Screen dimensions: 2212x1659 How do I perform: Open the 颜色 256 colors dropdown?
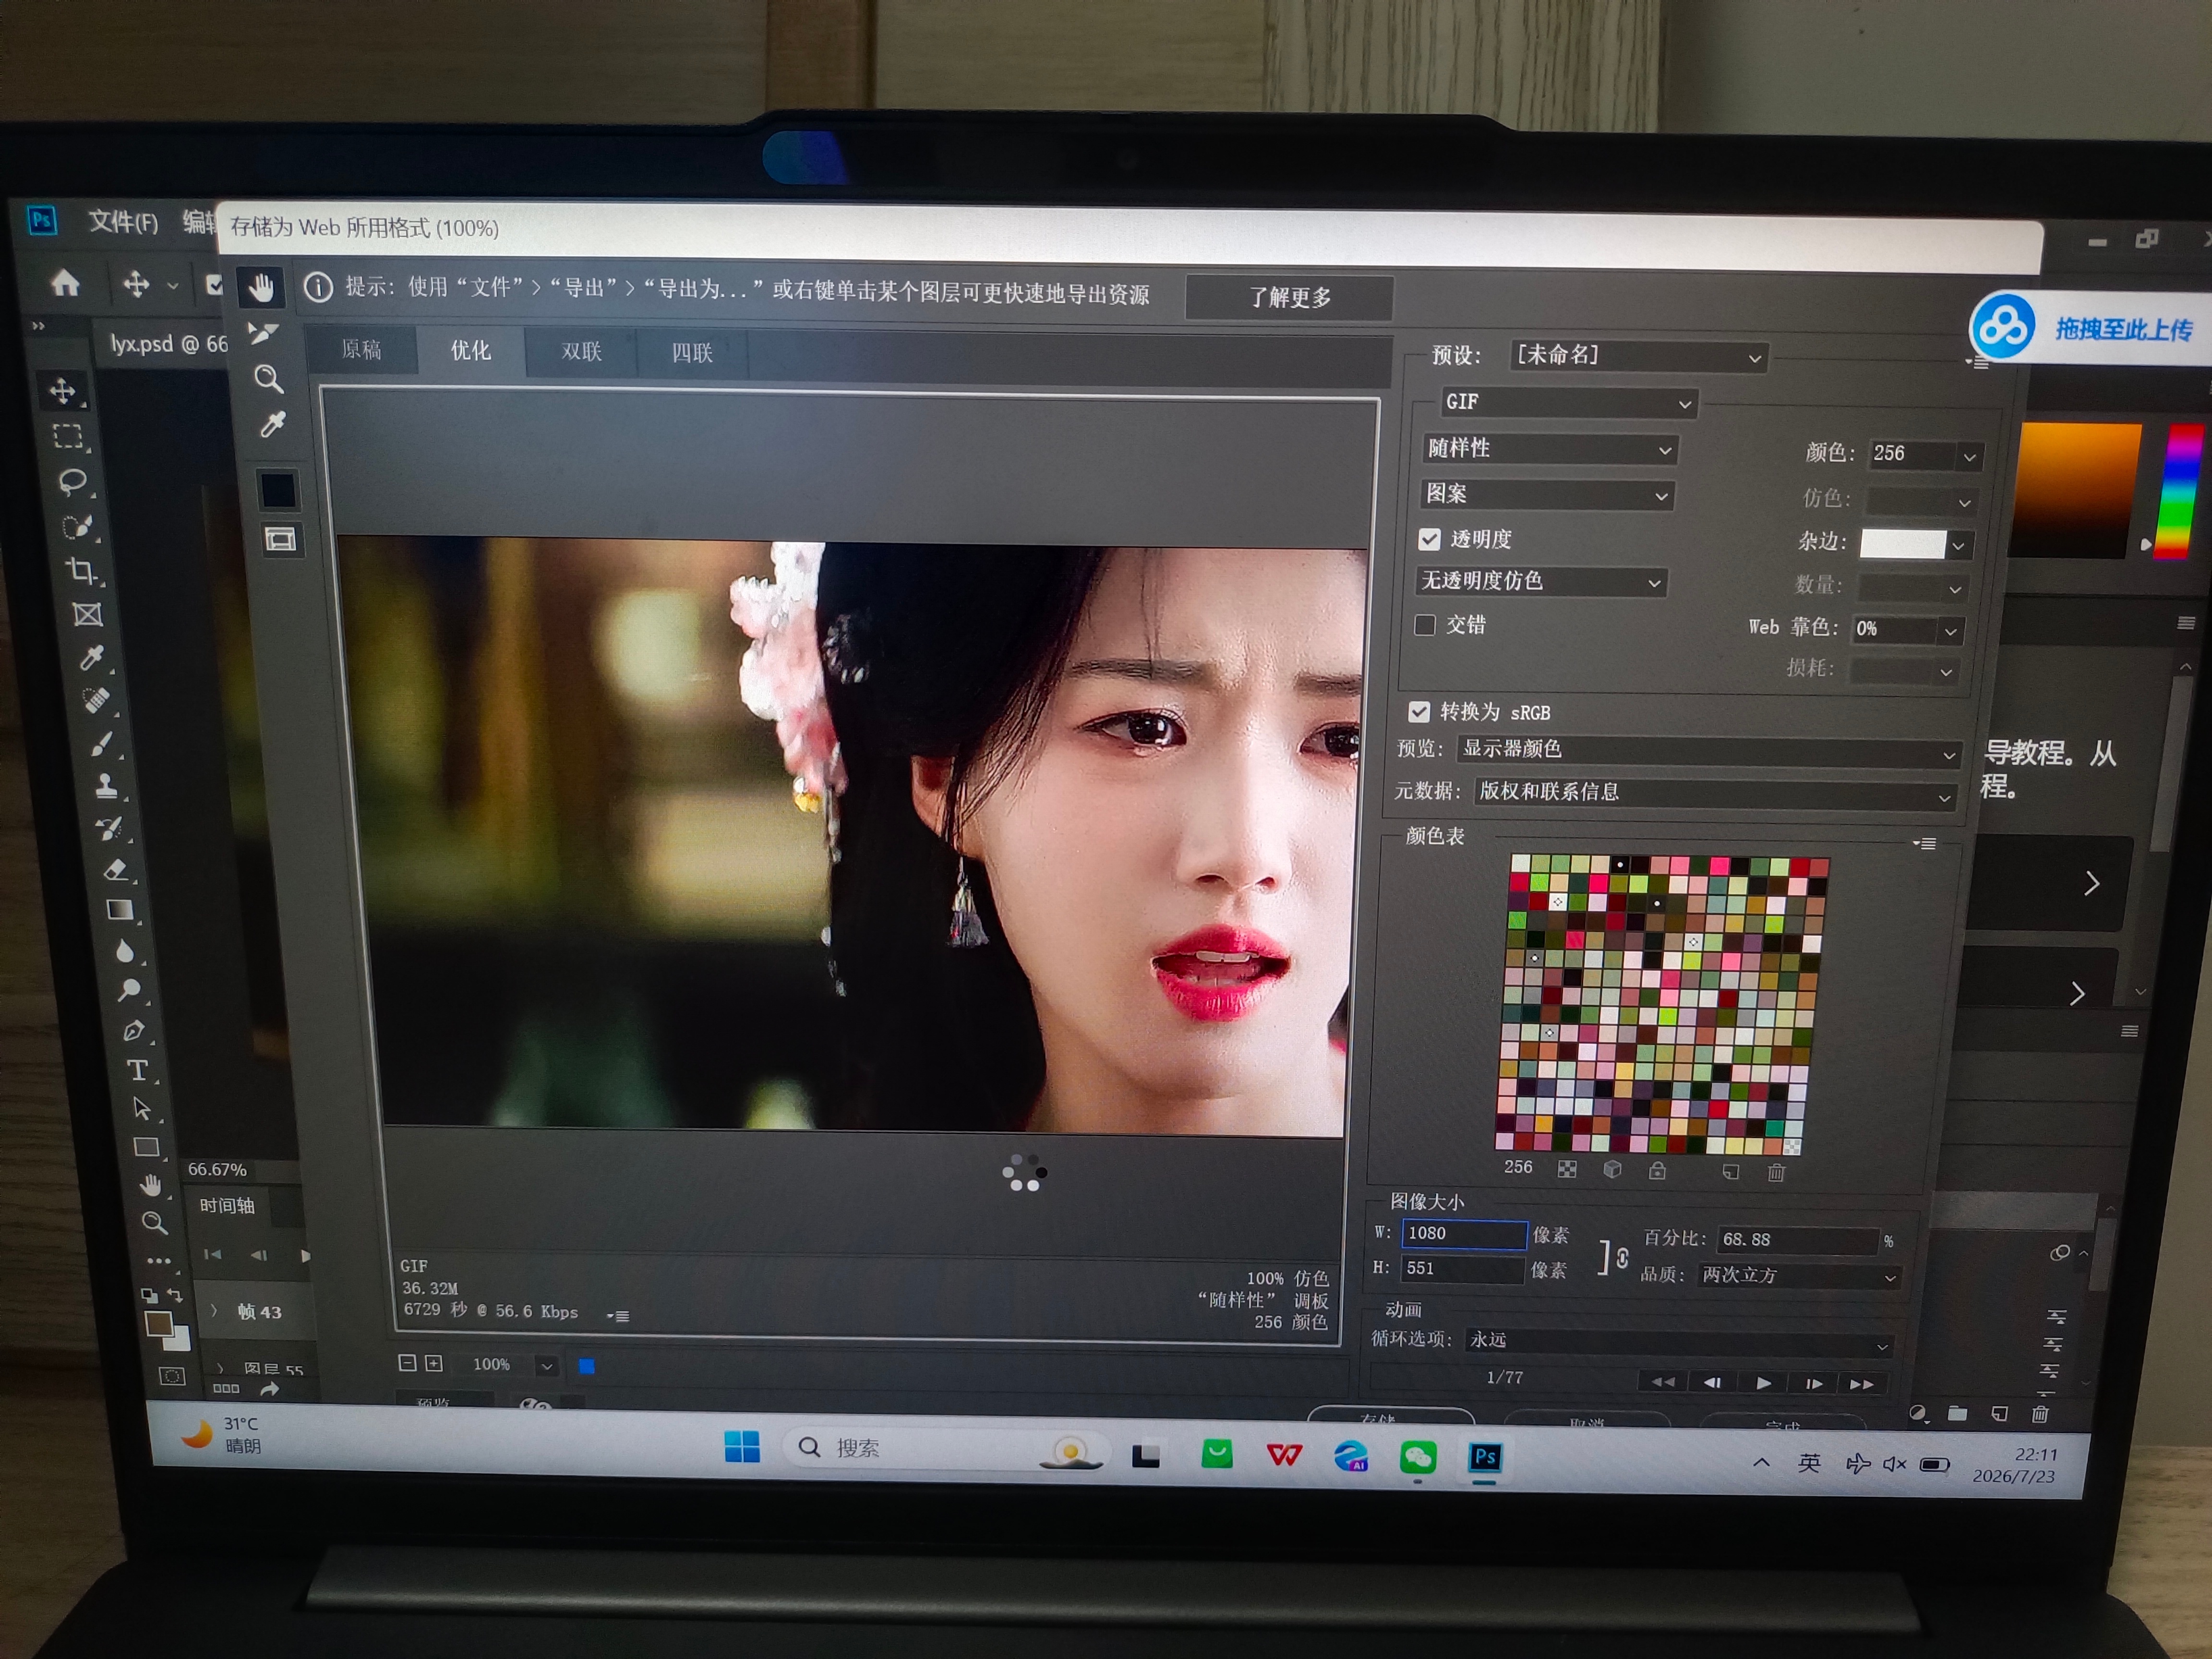[x=1925, y=454]
